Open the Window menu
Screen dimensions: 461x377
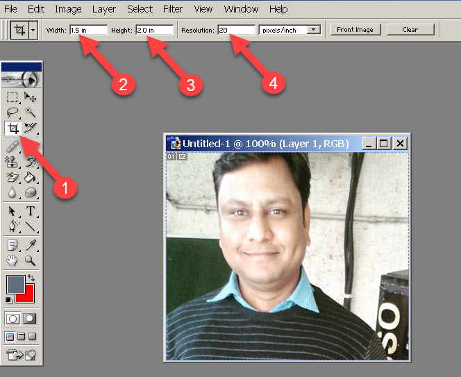(241, 9)
